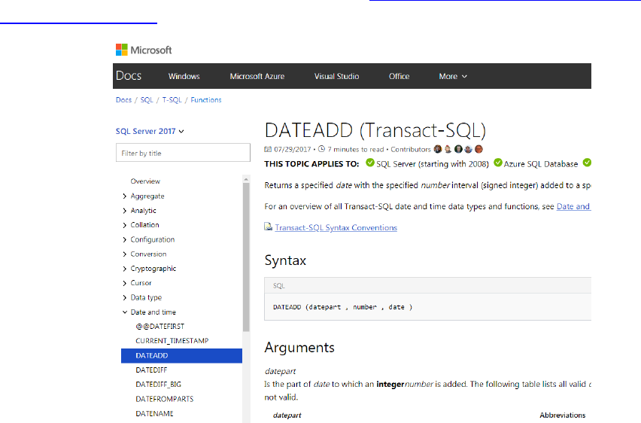The height and width of the screenshot is (423, 641).
Task: Open the Windows menu item
Action: pos(184,76)
